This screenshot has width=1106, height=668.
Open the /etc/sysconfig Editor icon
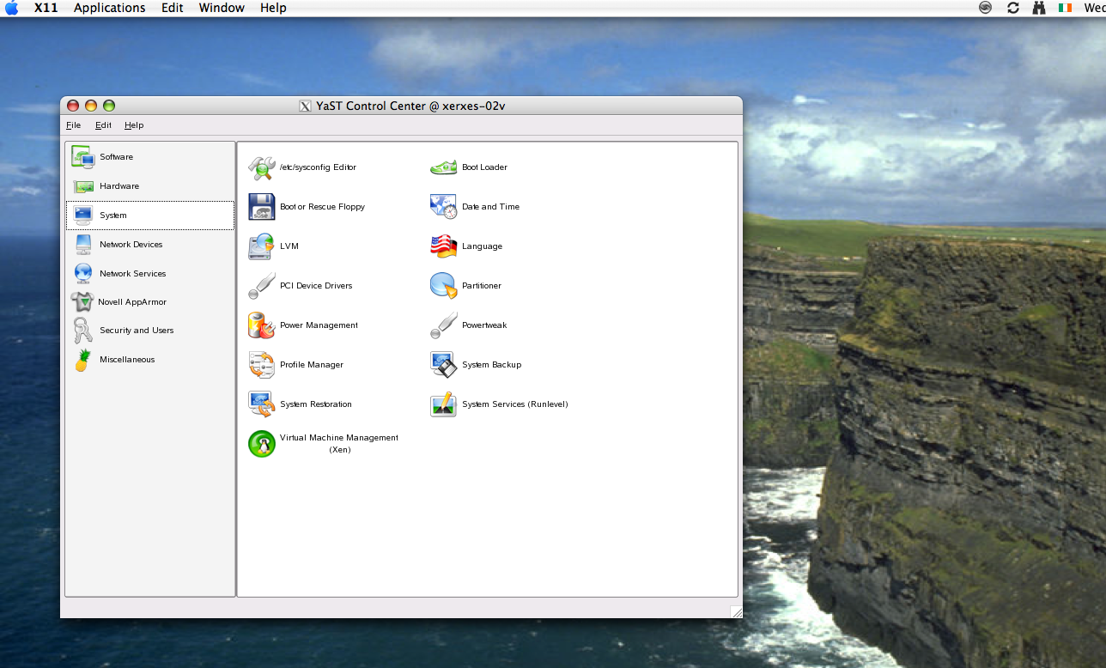pyautogui.click(x=262, y=167)
